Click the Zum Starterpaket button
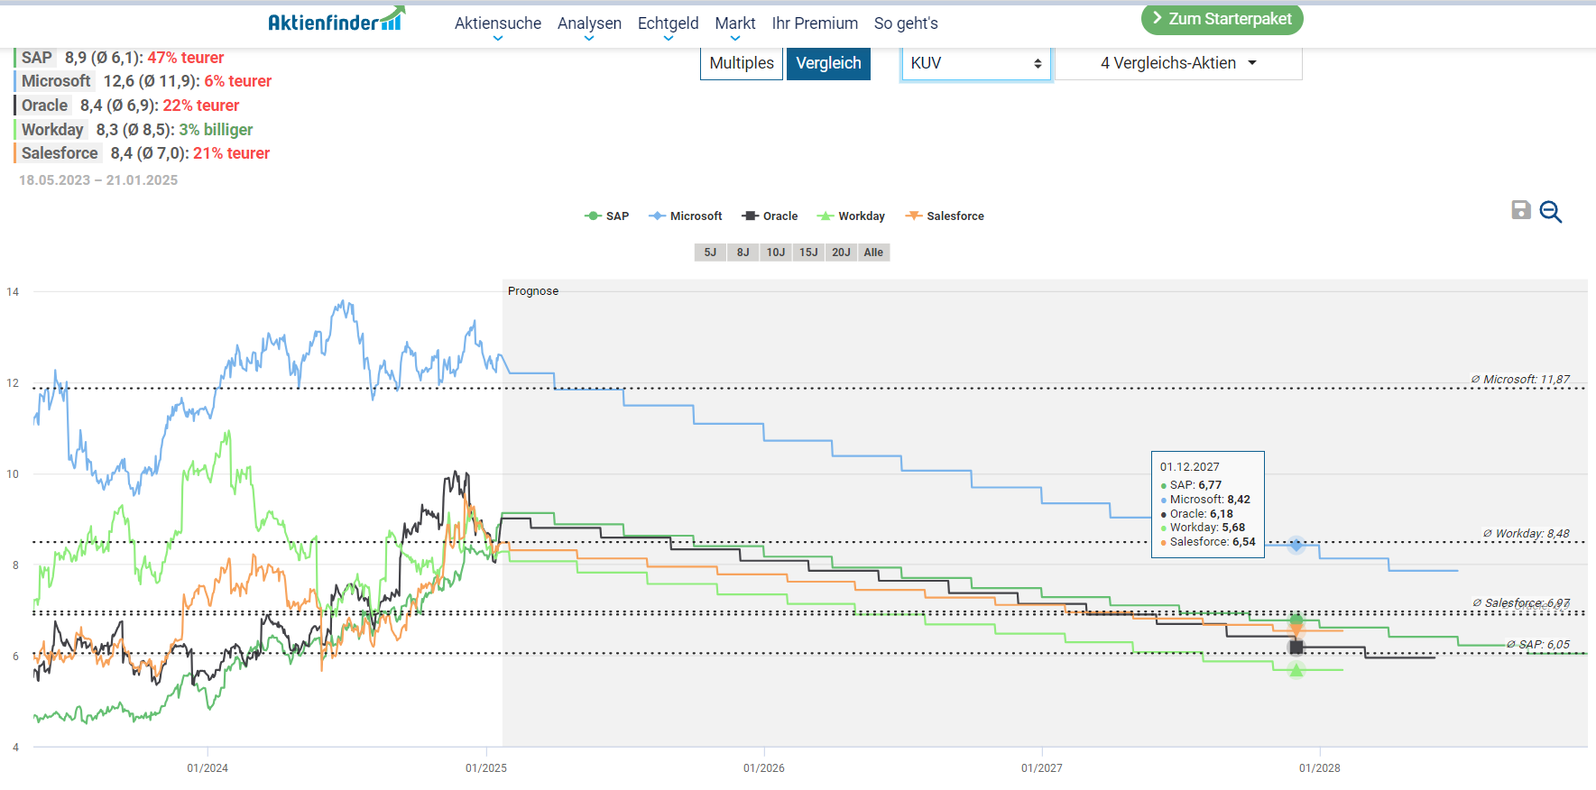Screen dimensions: 1596x790 pyautogui.click(x=1222, y=19)
